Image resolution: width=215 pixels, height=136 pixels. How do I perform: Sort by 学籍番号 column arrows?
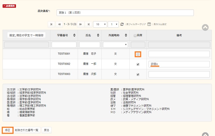point(74,35)
